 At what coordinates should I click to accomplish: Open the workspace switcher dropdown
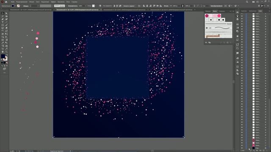pyautogui.click(x=258, y=2)
